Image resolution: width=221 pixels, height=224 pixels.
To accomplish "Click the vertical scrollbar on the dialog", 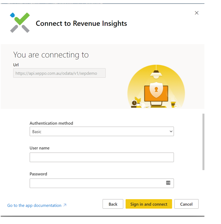I will coord(203,142).
